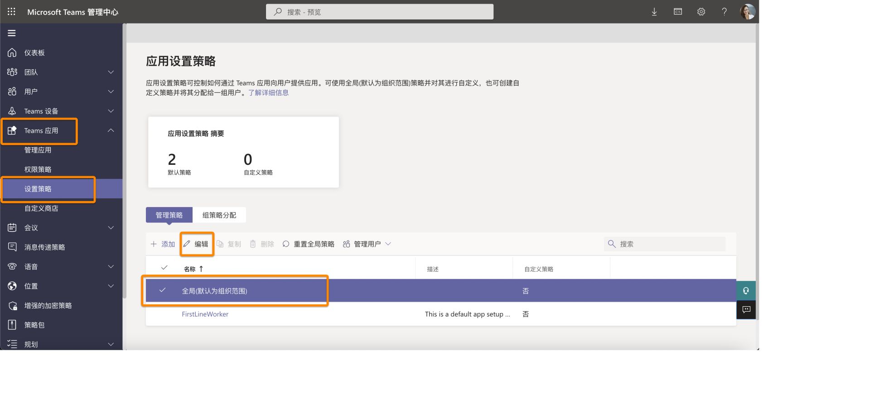Open the settings gear icon

coord(701,12)
